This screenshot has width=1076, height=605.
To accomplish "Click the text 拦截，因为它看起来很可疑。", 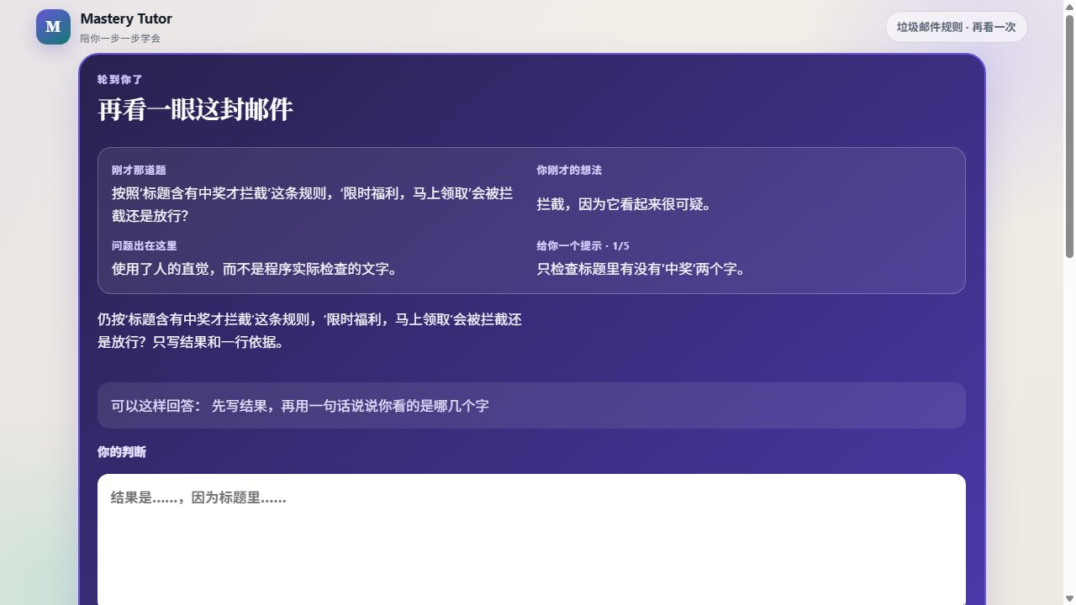I will pos(626,204).
